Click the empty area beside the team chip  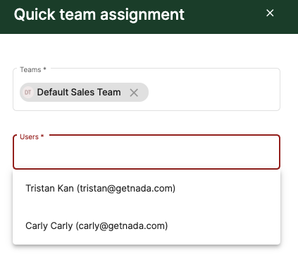click(x=213, y=92)
